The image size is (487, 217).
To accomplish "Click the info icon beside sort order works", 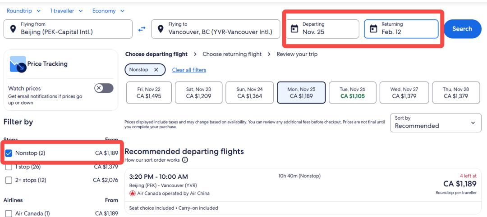I will click(x=185, y=160).
